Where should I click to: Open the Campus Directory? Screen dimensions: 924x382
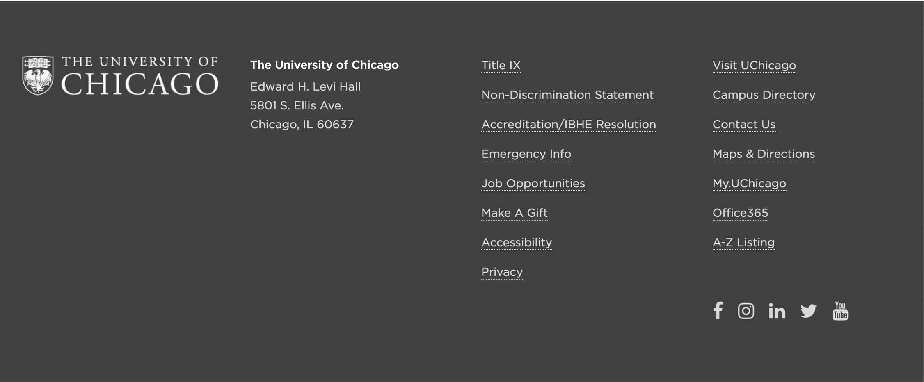[x=764, y=95]
